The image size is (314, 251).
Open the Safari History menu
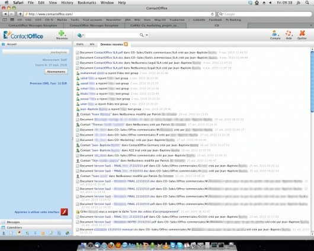[67, 2]
